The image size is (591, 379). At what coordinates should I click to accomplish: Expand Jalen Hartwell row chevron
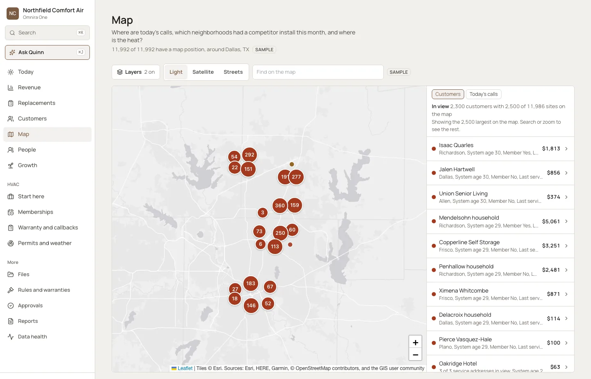[566, 173]
